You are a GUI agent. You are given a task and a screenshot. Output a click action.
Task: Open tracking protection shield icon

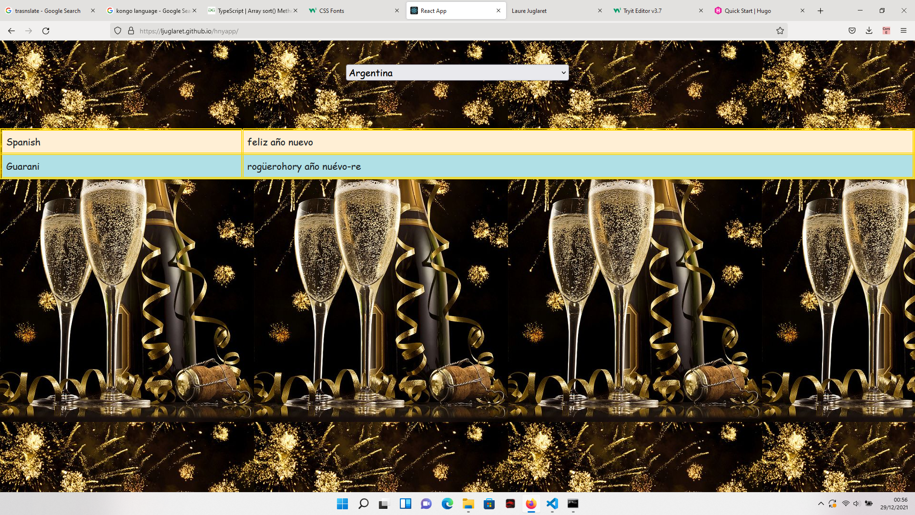tap(118, 31)
